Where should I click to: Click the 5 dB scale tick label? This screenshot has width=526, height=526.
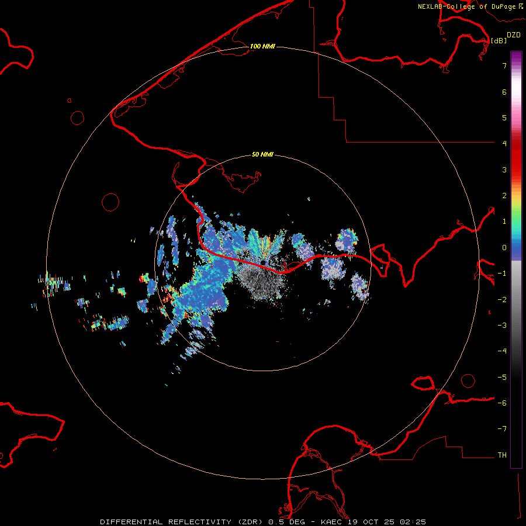[504, 117]
